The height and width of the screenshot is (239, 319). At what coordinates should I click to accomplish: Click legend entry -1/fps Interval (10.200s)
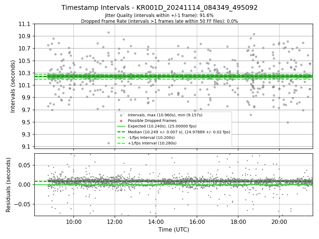tap(151, 138)
